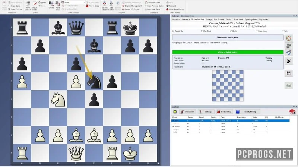Enable the Play Black checkbox
Screen dimensions: 298x167
tap(202, 31)
